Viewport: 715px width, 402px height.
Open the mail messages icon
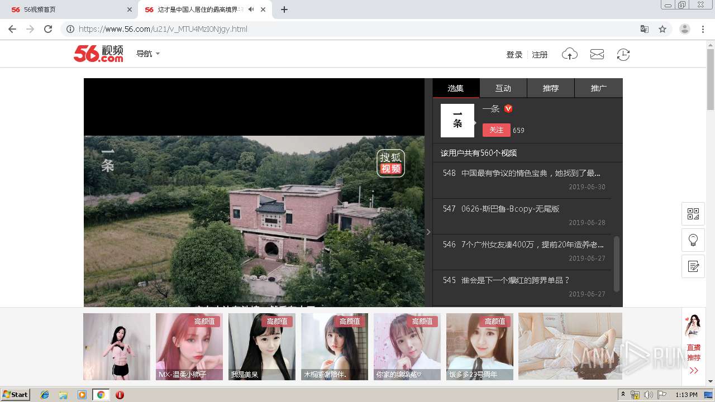597,54
